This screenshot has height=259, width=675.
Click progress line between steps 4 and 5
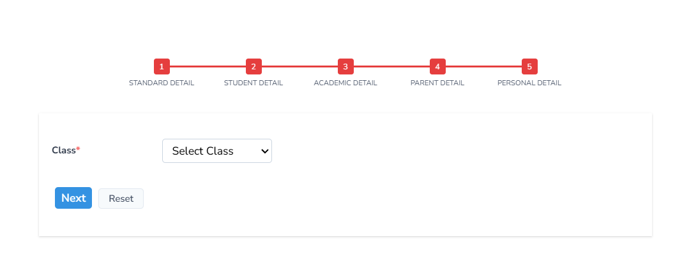click(483, 66)
